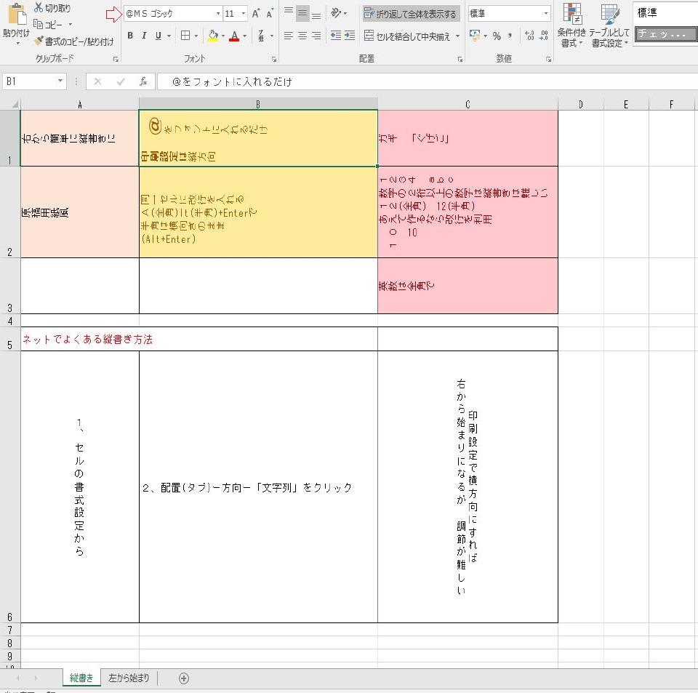Select pink cell C3 英数は全角で

point(468,286)
